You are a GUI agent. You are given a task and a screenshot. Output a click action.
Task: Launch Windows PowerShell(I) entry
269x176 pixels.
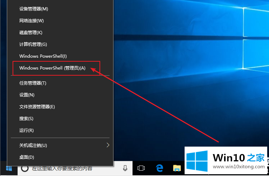point(60,56)
